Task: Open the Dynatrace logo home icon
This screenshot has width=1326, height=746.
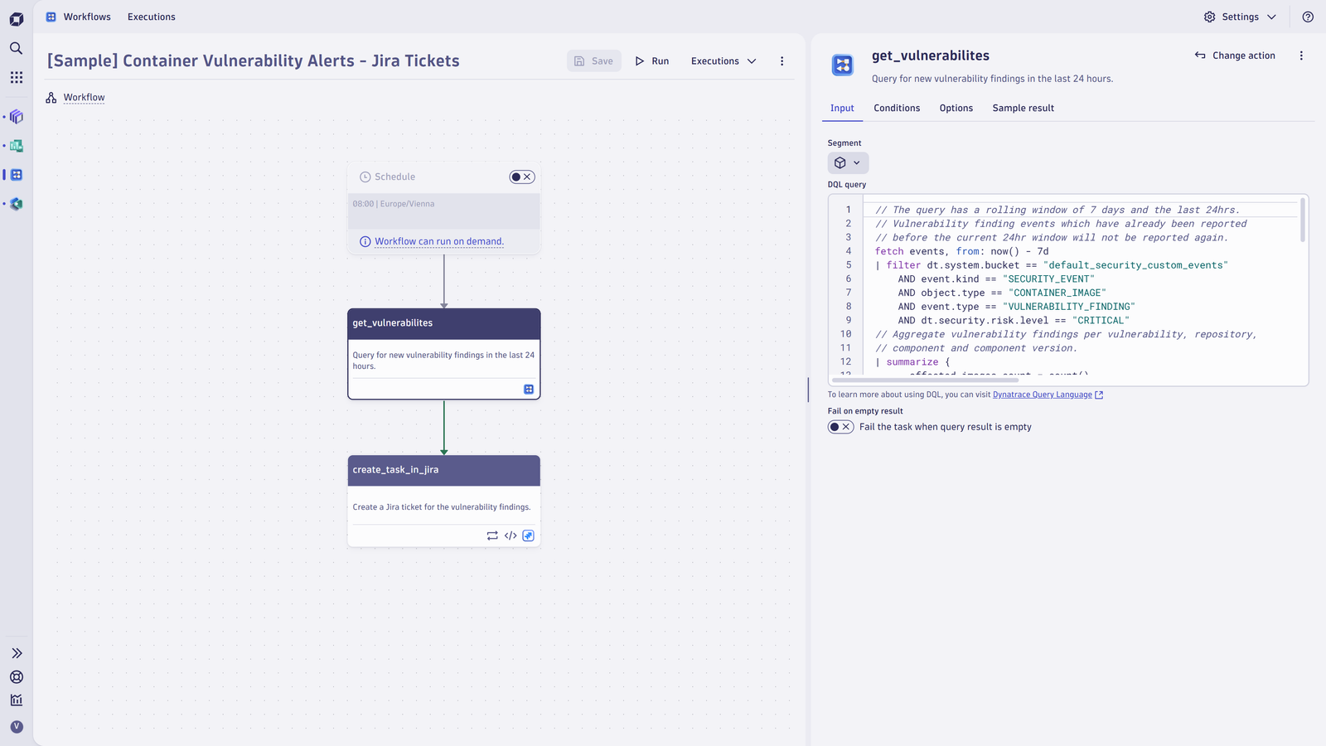Action: click(x=17, y=19)
